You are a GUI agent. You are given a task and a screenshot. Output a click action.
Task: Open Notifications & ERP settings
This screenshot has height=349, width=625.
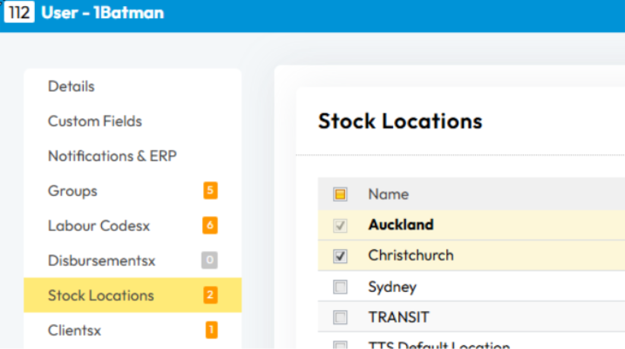(x=112, y=156)
